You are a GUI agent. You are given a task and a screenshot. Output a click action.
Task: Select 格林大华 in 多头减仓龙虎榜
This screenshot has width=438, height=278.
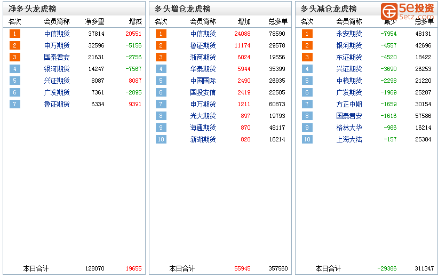click(349, 128)
